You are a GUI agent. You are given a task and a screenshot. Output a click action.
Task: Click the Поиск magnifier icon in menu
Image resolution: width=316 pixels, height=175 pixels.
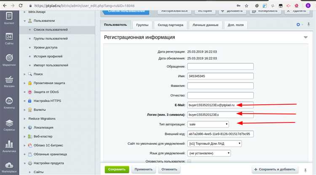30,74
